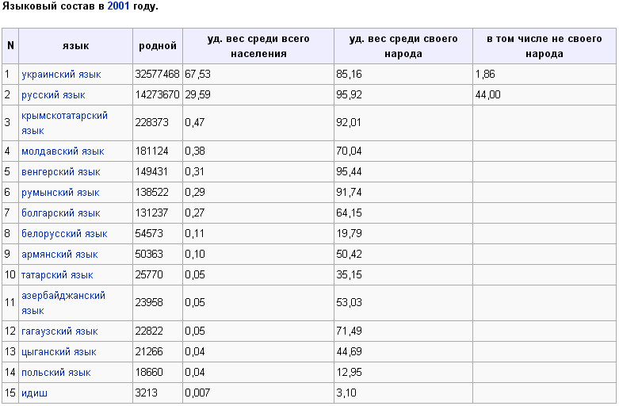The height and width of the screenshot is (406, 619).
Task: Click the гагаузский язык link
Action: [59, 331]
